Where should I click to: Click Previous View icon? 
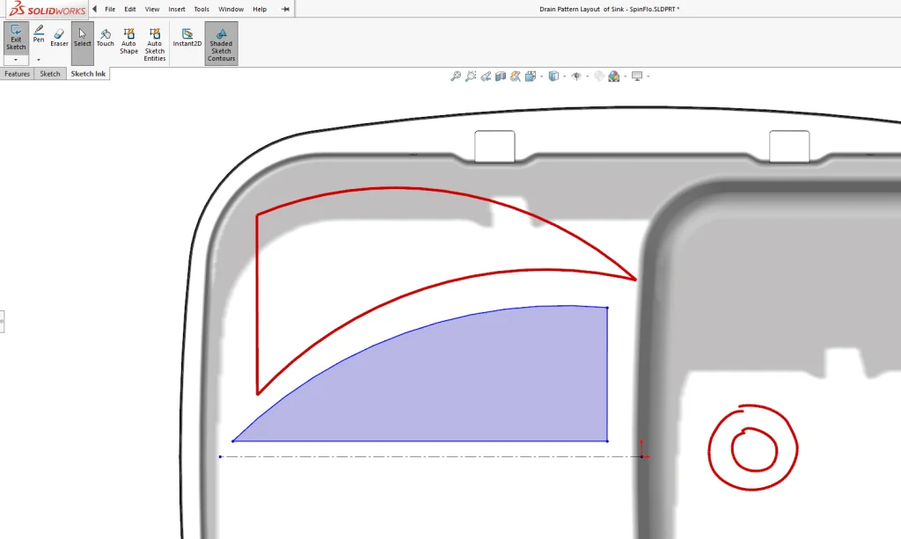(x=486, y=76)
